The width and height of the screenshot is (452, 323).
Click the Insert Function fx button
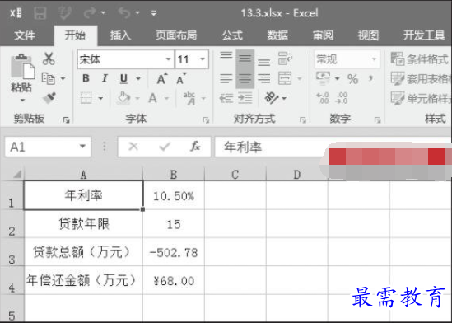pos(195,147)
